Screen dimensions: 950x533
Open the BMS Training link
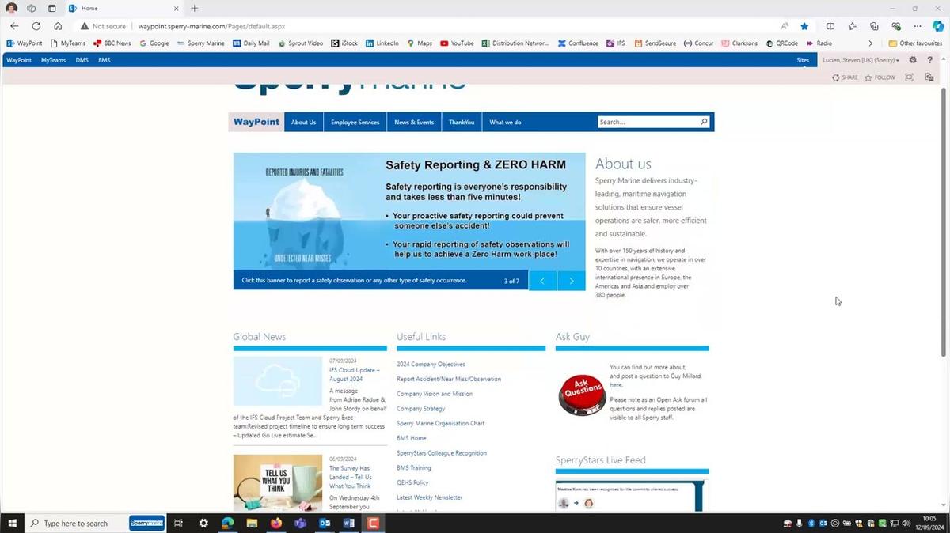pyautogui.click(x=414, y=468)
